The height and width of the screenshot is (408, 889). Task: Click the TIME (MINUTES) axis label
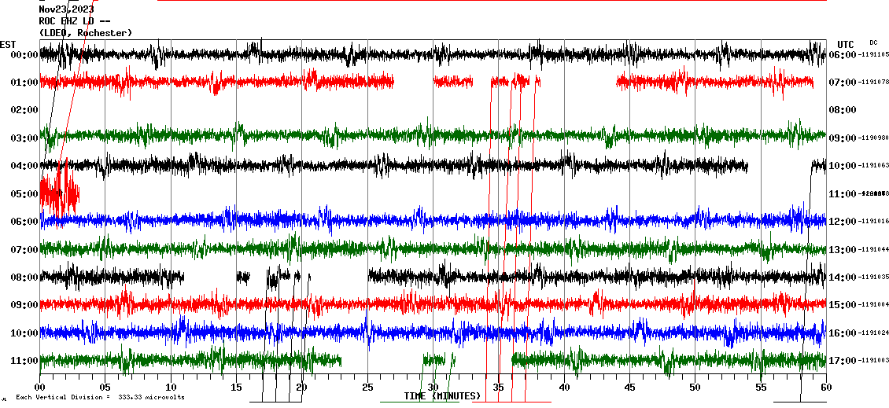click(442, 396)
